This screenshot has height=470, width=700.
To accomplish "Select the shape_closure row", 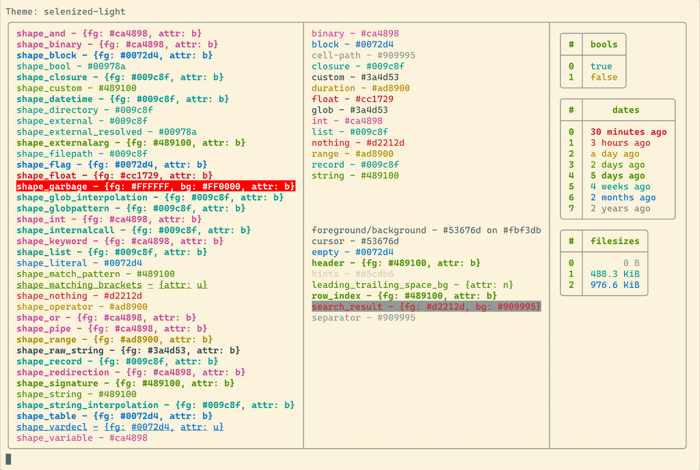I will coord(120,77).
